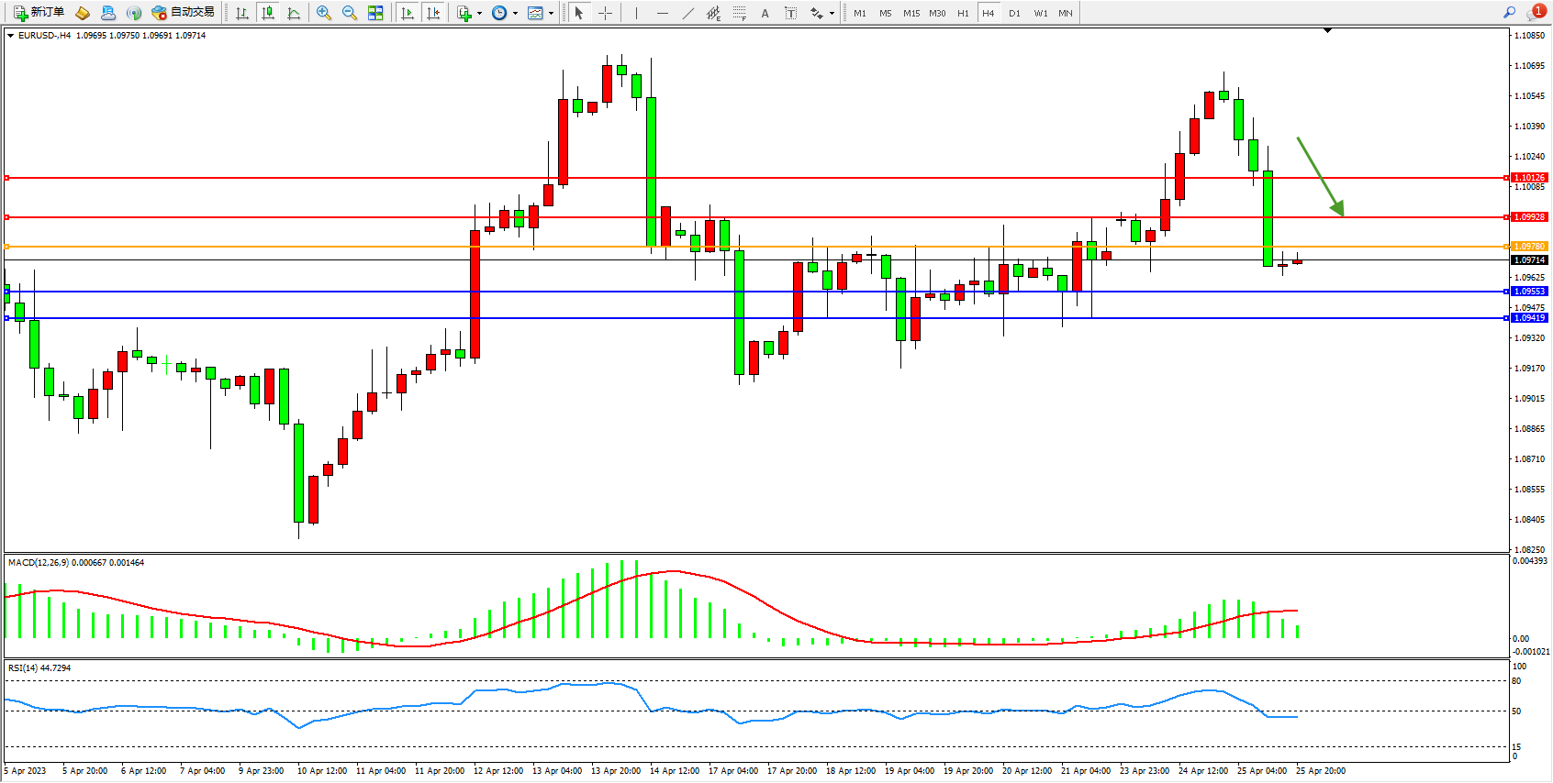Screen dimensions: 1553x783
Task: Toggle the chart shift button
Action: [x=433, y=13]
